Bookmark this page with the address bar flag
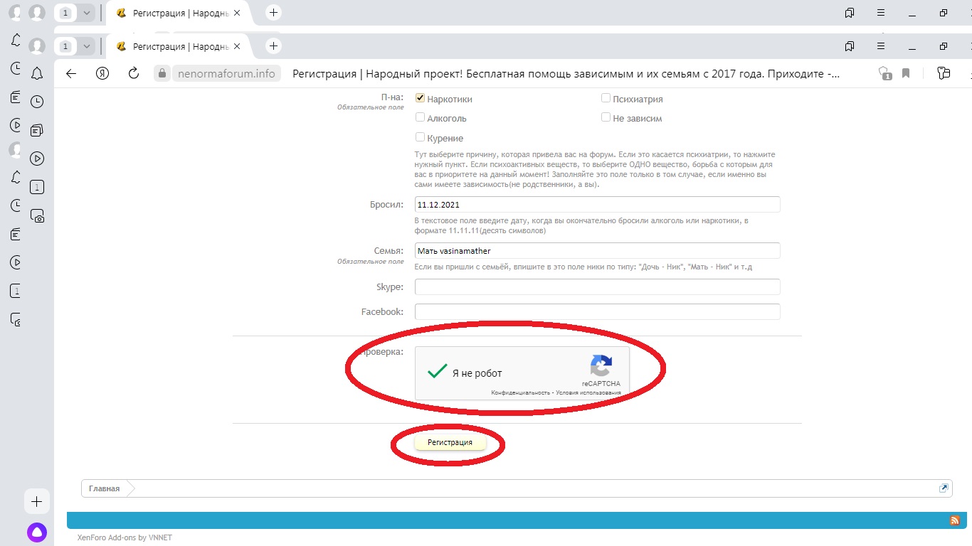The width and height of the screenshot is (972, 546). pos(906,73)
